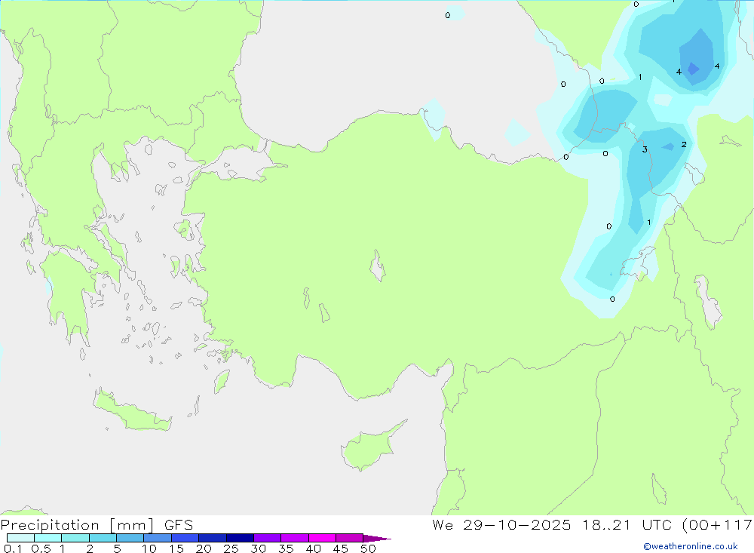Click the '25' legend scale label
The width and height of the screenshot is (754, 553).
coord(231,548)
